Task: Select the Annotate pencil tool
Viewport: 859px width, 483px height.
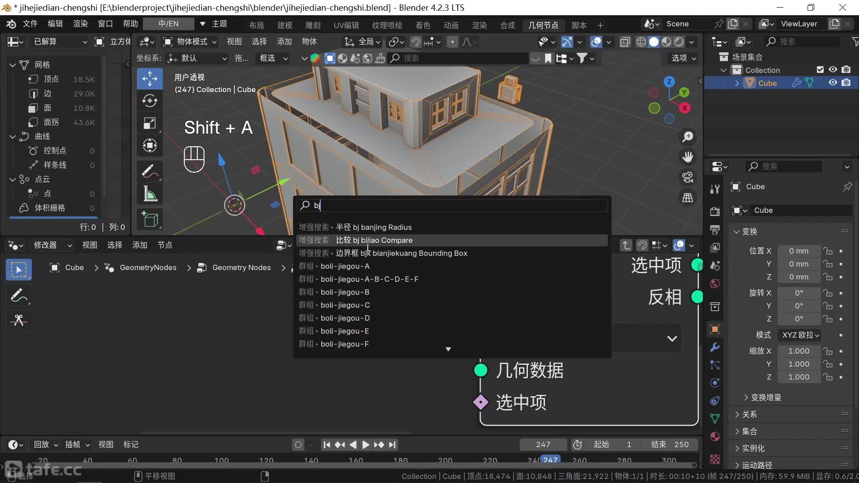Action: (149, 171)
